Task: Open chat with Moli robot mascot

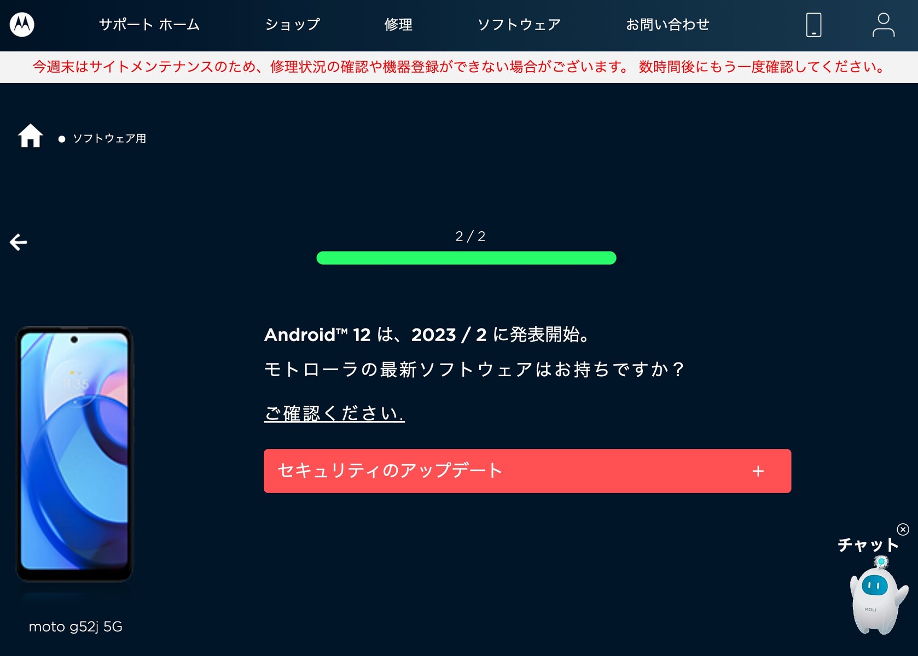Action: click(x=878, y=596)
